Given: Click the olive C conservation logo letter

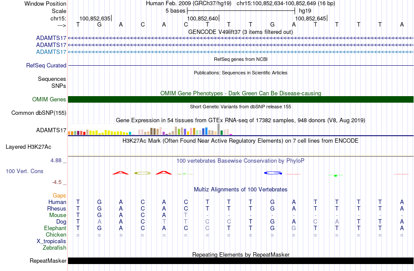Looking at the screenshot, I should [x=143, y=173].
